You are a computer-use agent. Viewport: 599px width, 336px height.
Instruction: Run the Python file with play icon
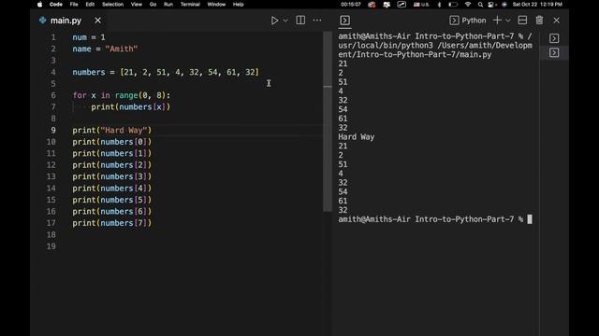pos(274,21)
